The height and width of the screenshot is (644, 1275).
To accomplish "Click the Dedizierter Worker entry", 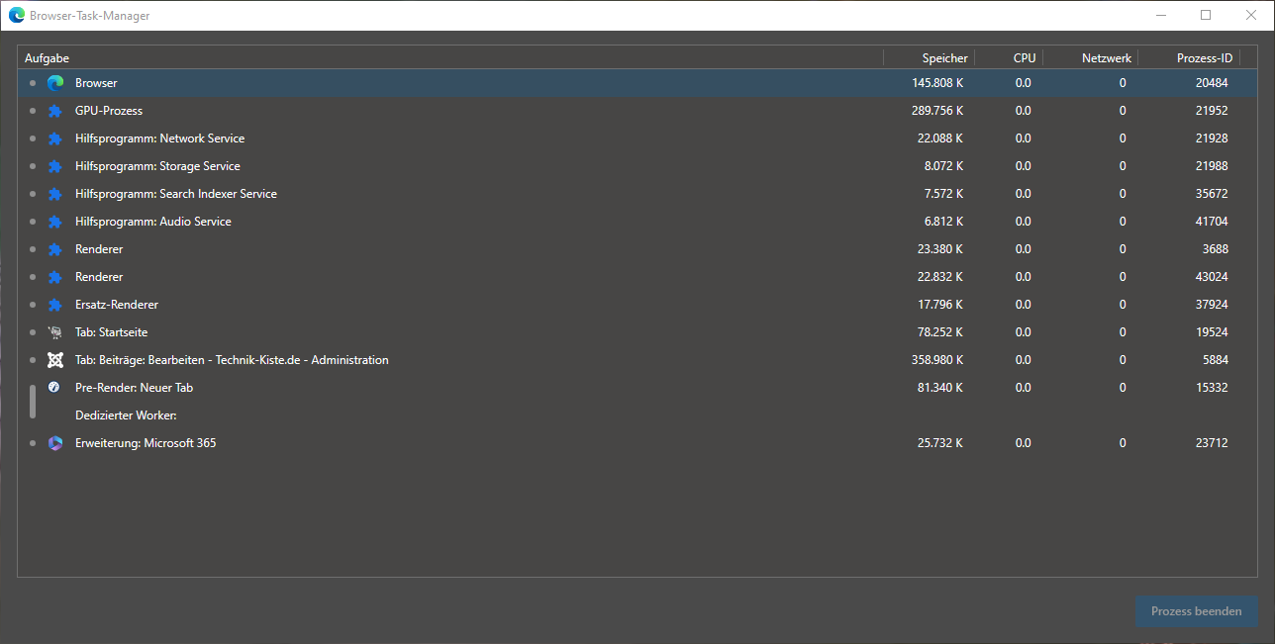I will pyautogui.click(x=126, y=415).
